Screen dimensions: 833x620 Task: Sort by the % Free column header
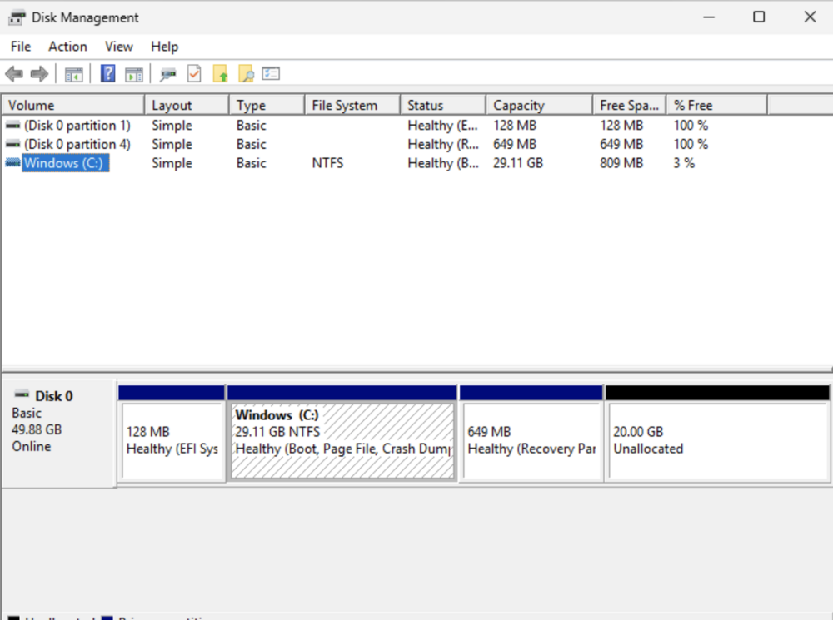[716, 105]
